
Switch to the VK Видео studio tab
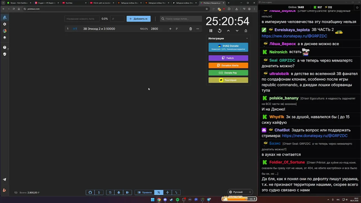pos(46,3)
